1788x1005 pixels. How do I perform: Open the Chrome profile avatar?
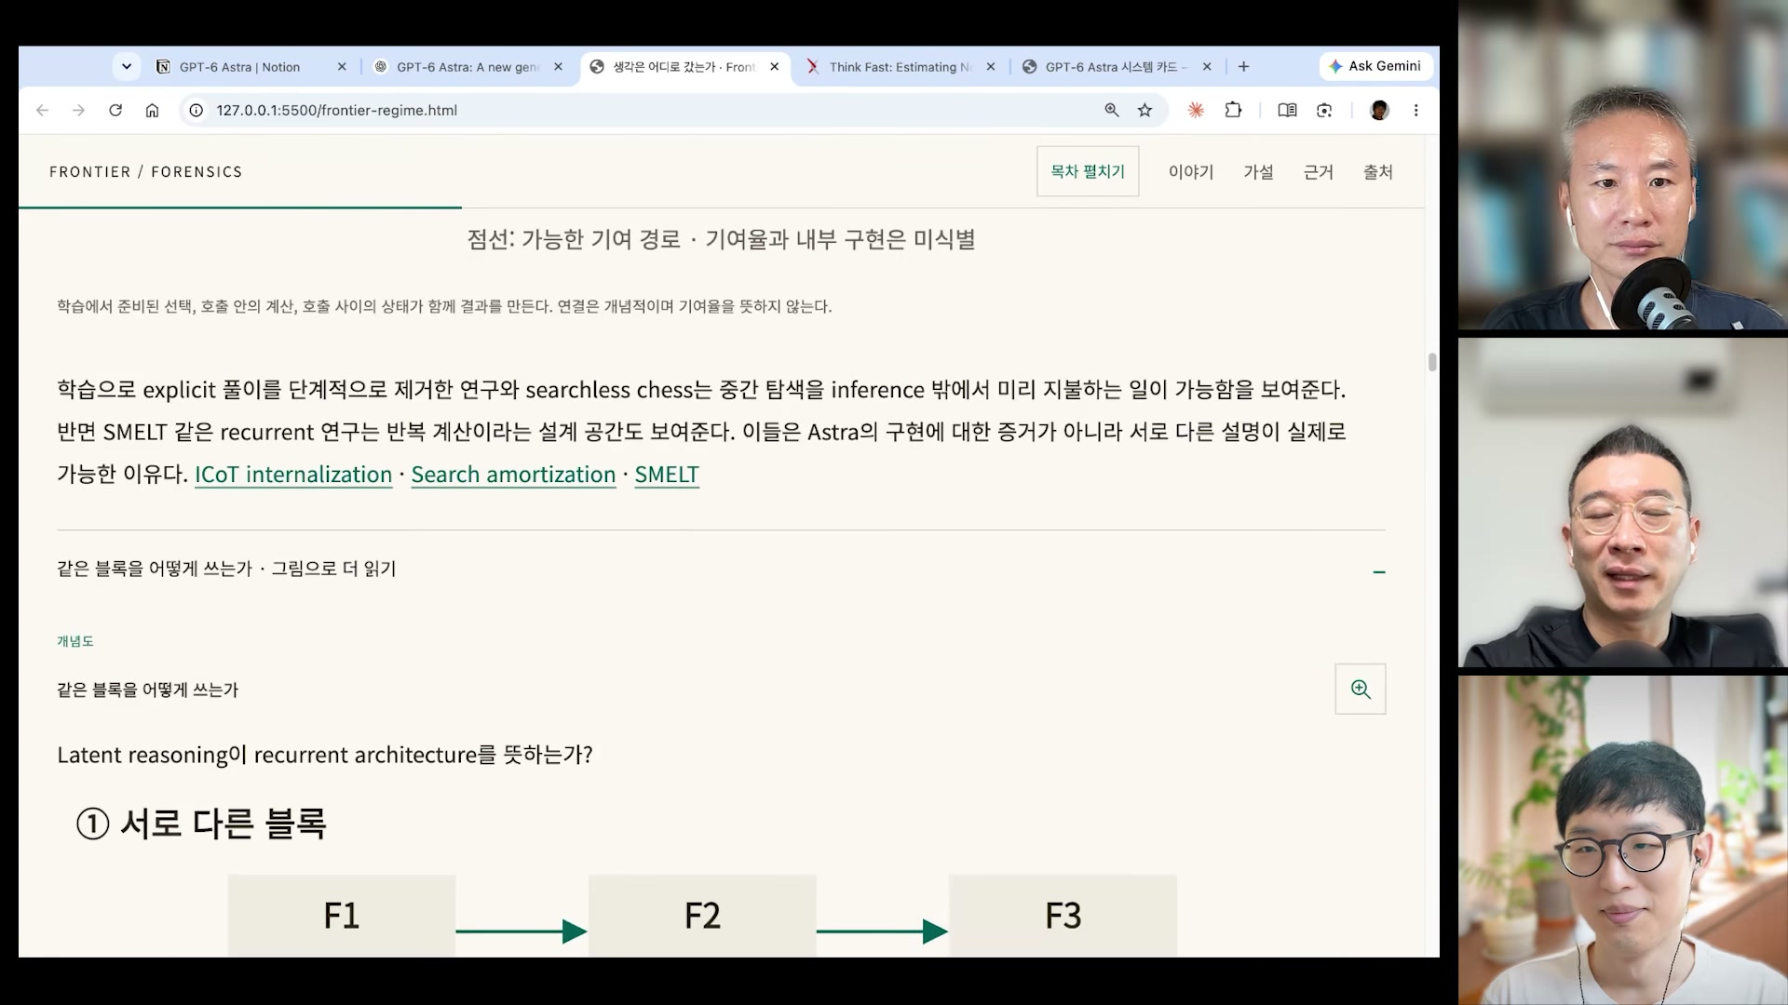pos(1379,110)
